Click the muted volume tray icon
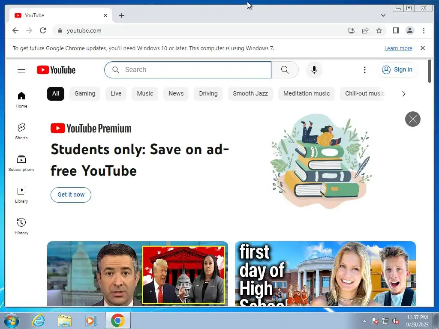Image resolution: width=439 pixels, height=329 pixels. pyautogui.click(x=396, y=321)
